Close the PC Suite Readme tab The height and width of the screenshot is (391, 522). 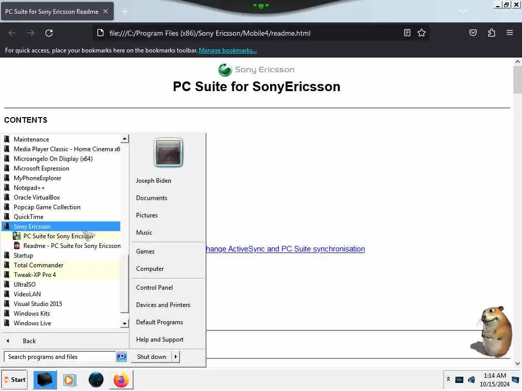point(106,11)
